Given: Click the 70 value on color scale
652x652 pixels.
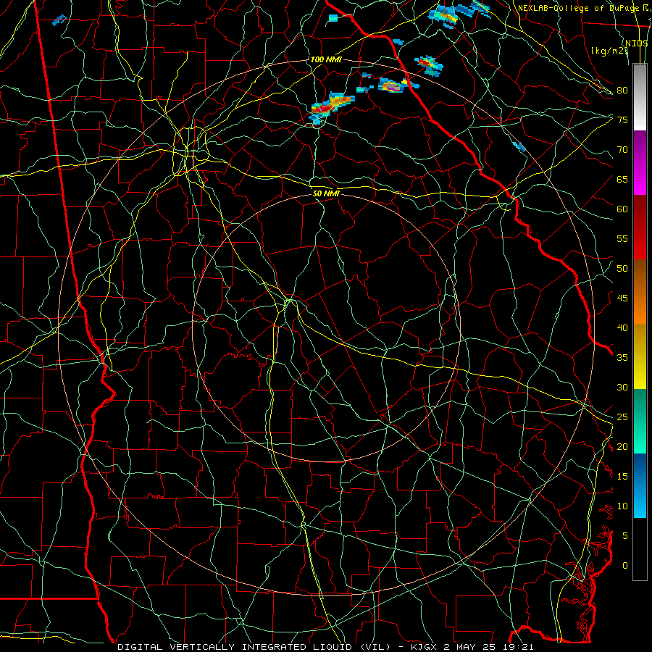Looking at the screenshot, I should pyautogui.click(x=622, y=150).
